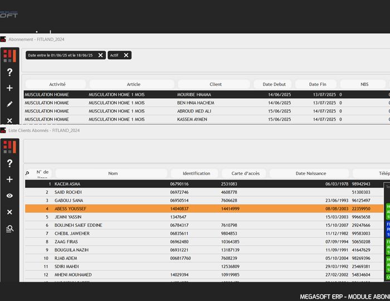Open the Megasoft logo menu in Abonnement window
Screen dimensions: 390x301
point(9,56)
